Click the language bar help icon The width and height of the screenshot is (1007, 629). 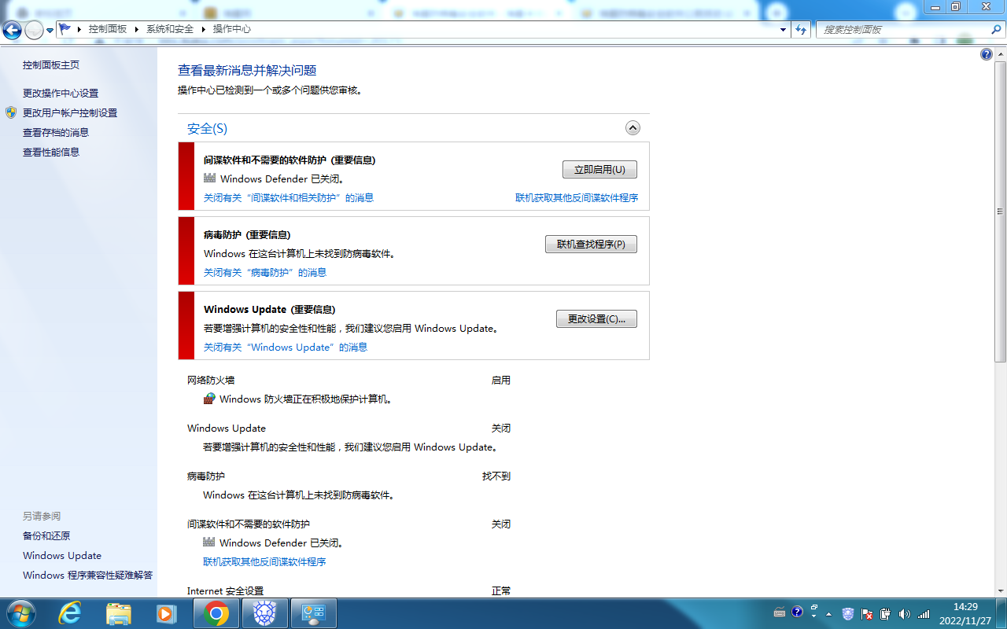pos(797,612)
